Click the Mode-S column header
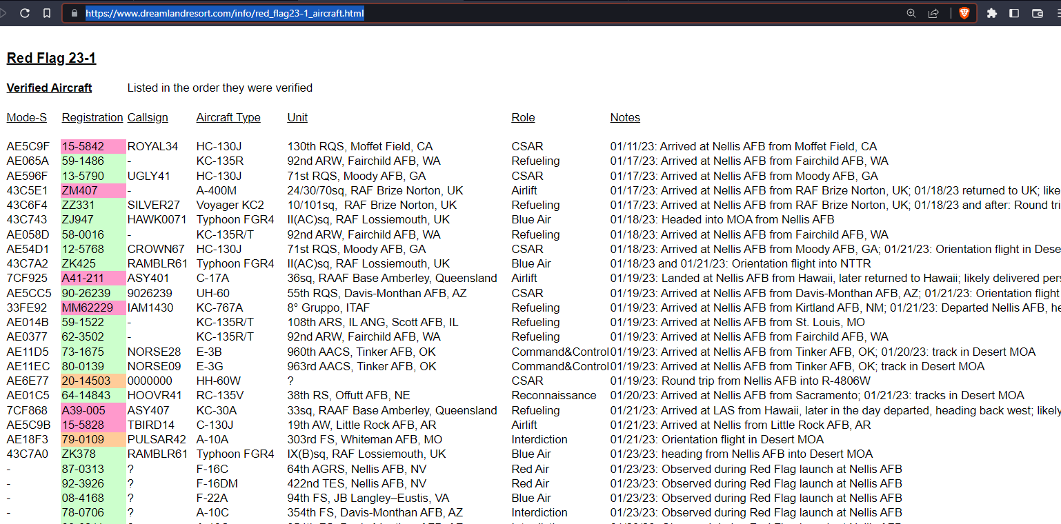 (x=27, y=117)
